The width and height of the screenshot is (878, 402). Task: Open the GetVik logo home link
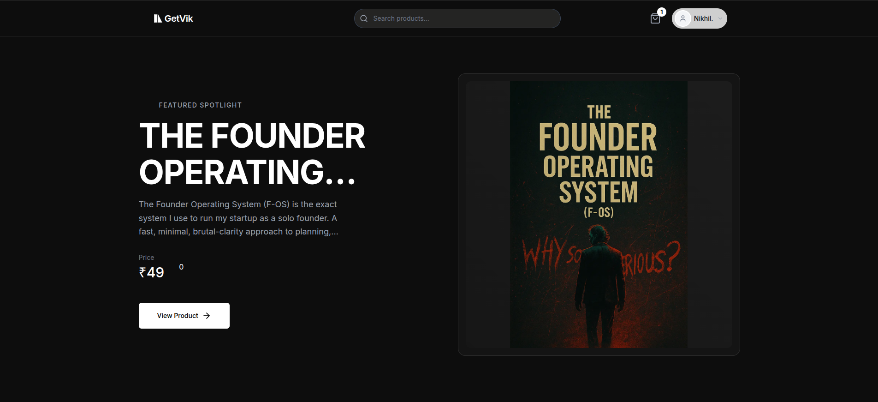(173, 18)
